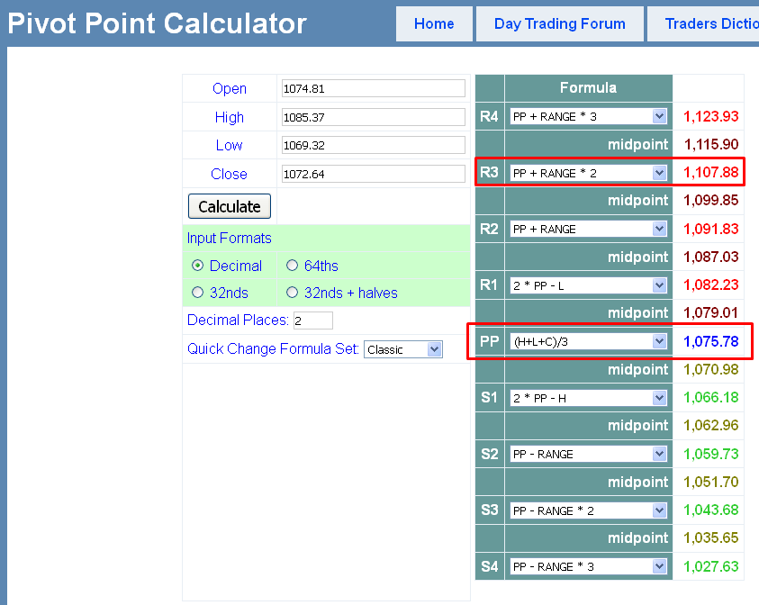Image resolution: width=759 pixels, height=605 pixels.
Task: Enable the 32nds + halves format
Action: click(292, 293)
